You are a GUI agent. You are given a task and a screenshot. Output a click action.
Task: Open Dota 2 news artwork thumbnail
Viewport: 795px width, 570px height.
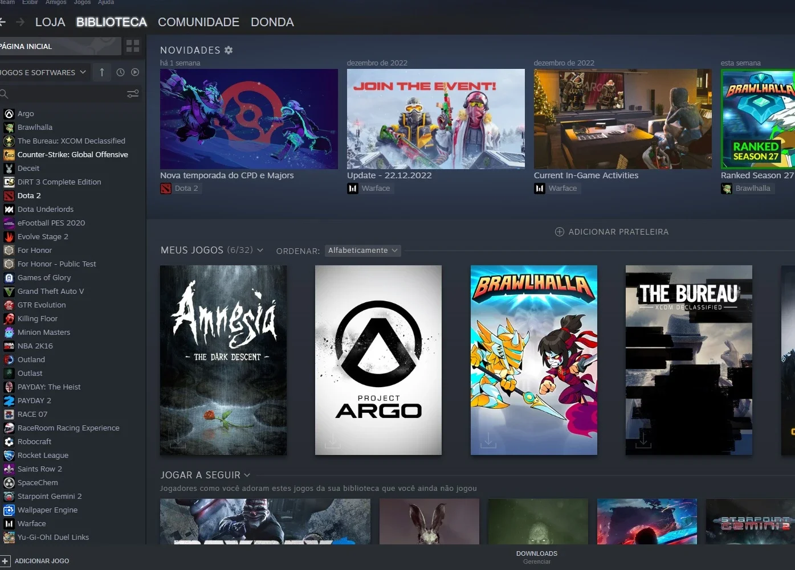[x=249, y=119]
